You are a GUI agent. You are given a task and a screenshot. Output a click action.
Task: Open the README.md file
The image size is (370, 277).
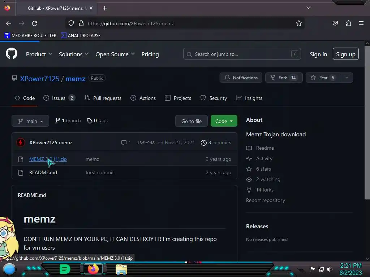coord(43,172)
